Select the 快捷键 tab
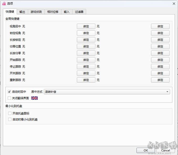 [10, 12]
